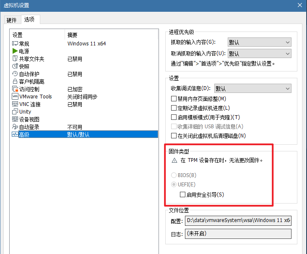Click the 设备视图 appliance view icon
This screenshot has height=254, width=307.
coord(15,119)
